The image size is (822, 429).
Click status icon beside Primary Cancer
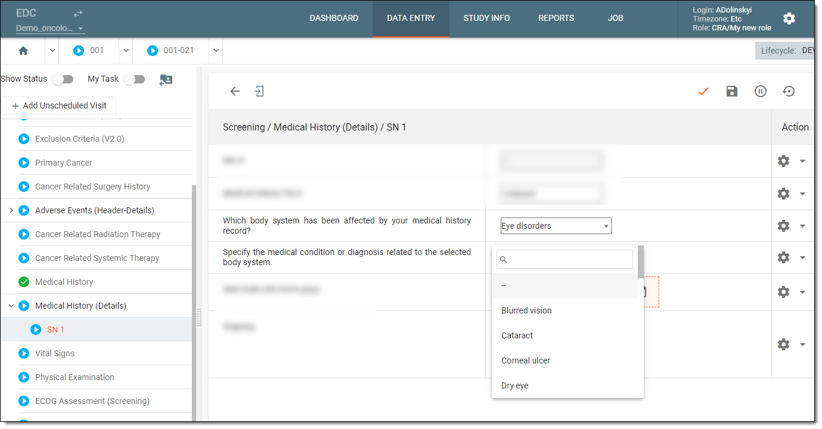click(24, 163)
